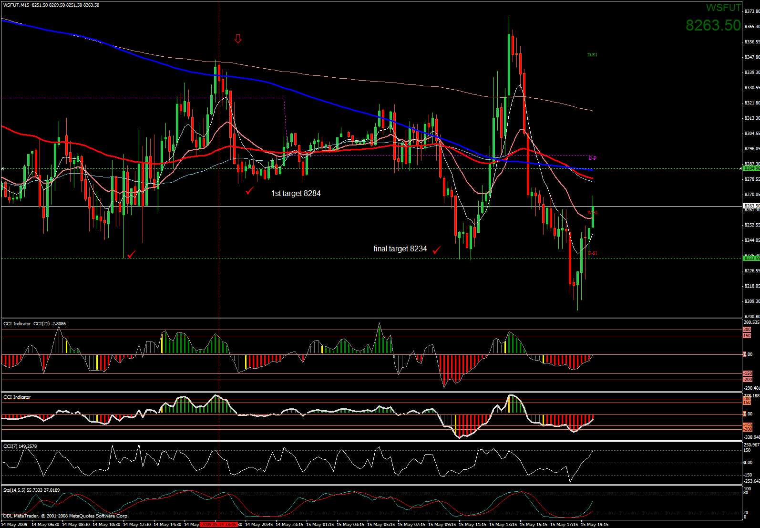This screenshot has height=528, width=760.
Task: Click 'CCI Indicator CCI(21) -2.8086' label
Action: tap(35, 324)
